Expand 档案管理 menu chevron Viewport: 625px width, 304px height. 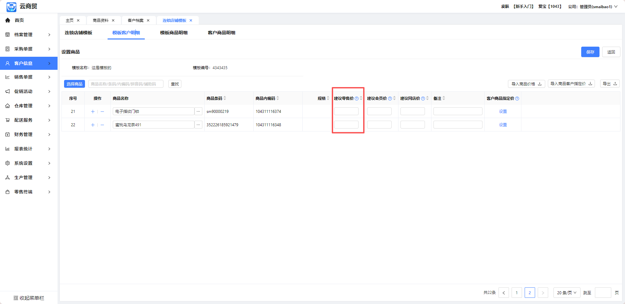49,35
